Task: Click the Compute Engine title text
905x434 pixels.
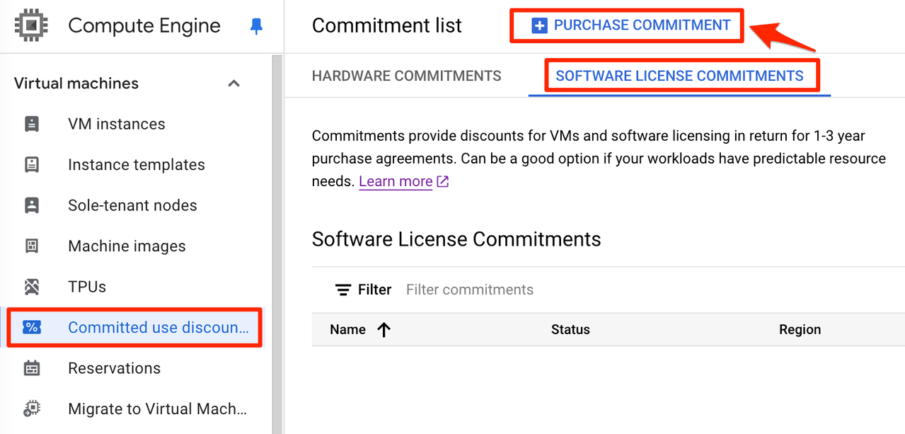Action: [144, 26]
